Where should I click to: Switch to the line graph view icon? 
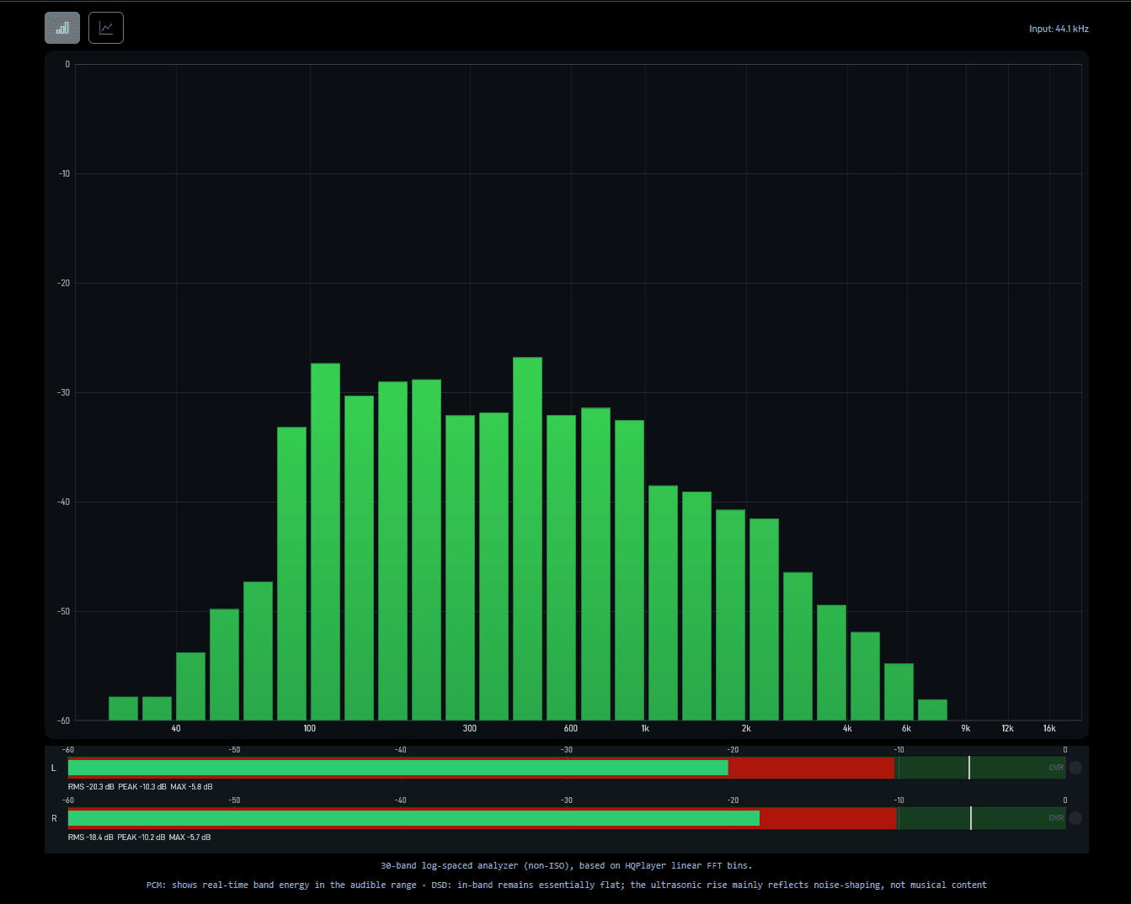(106, 28)
